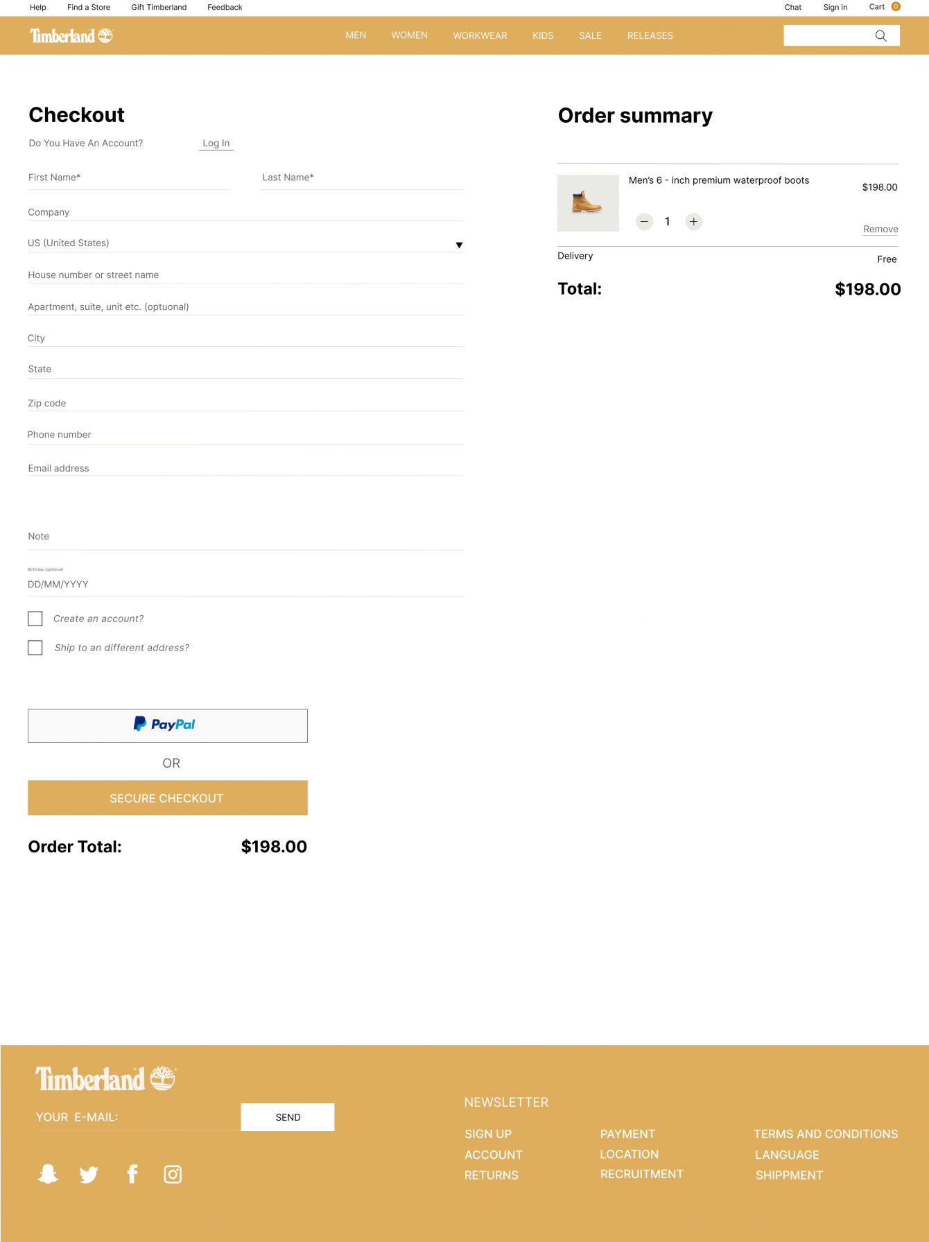
Task: Focus the Email address field
Action: click(245, 467)
